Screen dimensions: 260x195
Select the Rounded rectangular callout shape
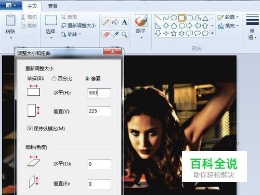pyautogui.click(x=189, y=33)
